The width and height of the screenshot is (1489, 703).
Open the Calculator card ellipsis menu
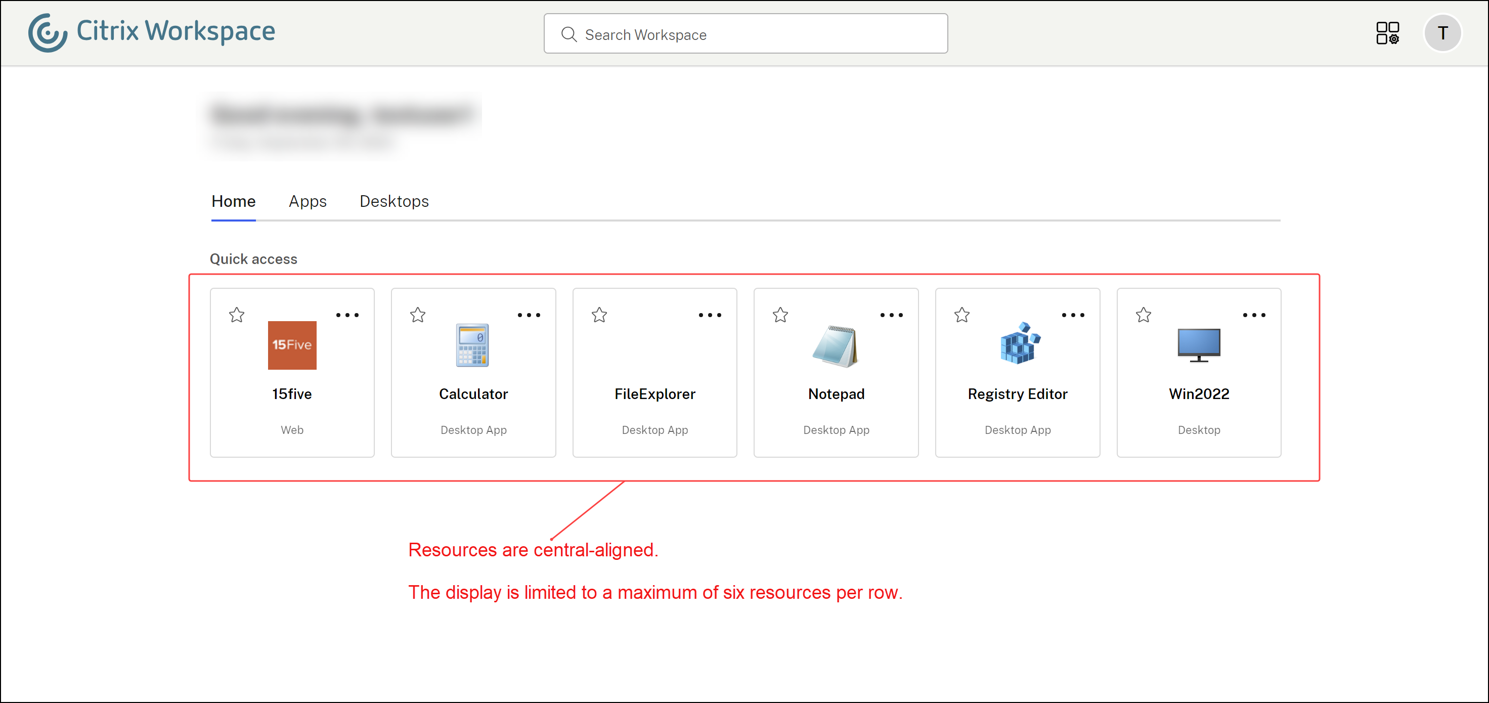tap(529, 315)
